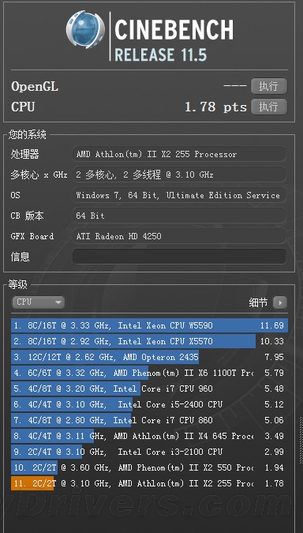Select ranking row 4 Phenom II X6 1100T

point(149,373)
